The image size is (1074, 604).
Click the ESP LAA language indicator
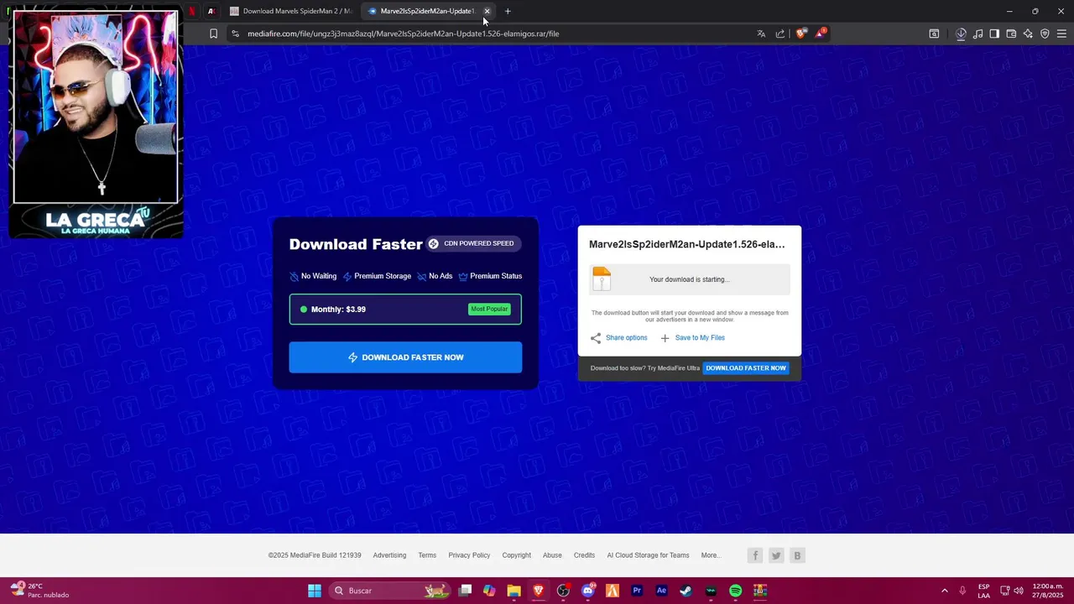coord(983,591)
